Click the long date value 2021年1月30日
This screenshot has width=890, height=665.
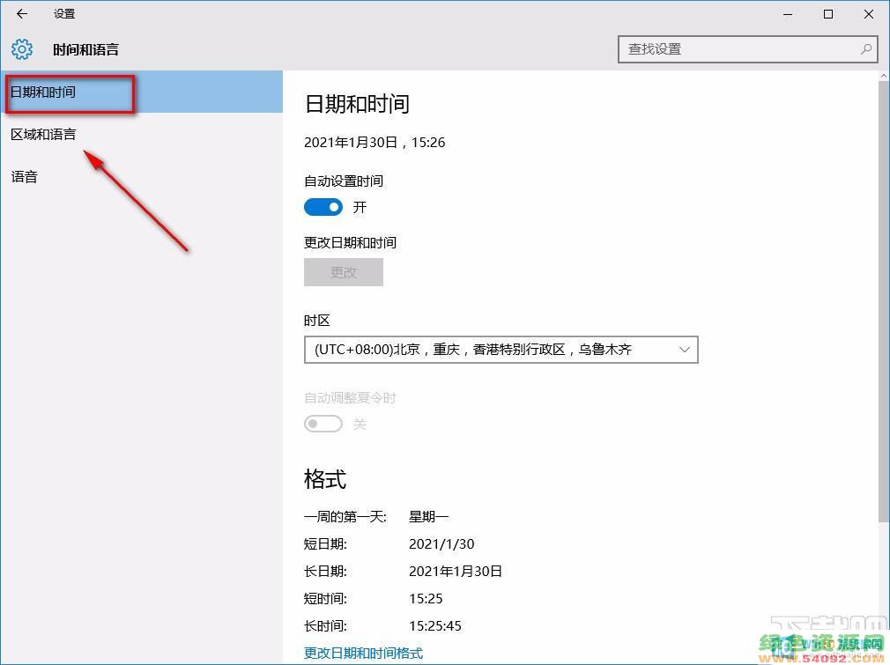[456, 572]
